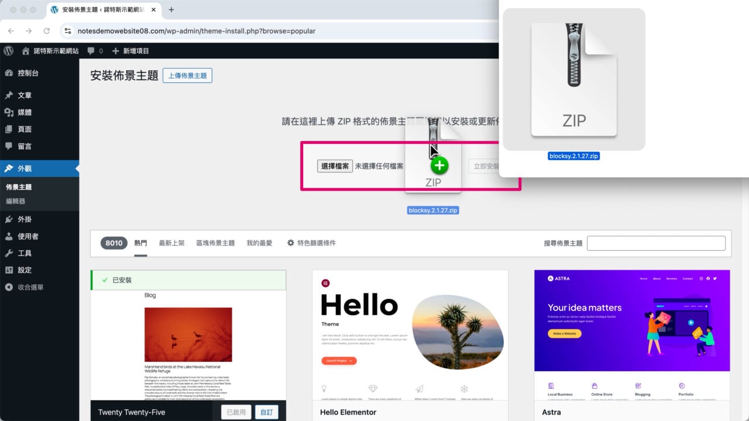Open site permissions via the address bar icon
The width and height of the screenshot is (749, 421).
pos(68,32)
